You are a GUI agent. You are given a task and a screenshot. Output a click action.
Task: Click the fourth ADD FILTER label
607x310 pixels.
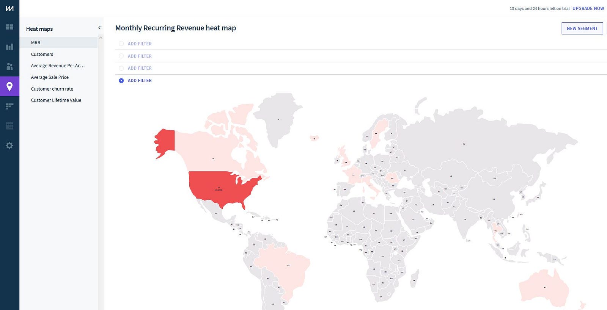click(140, 80)
